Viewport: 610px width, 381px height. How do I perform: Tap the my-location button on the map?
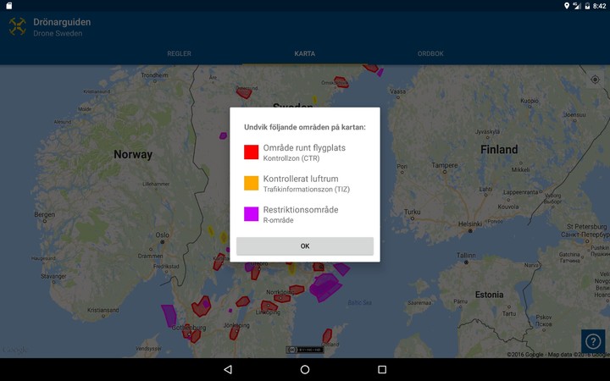click(x=594, y=80)
